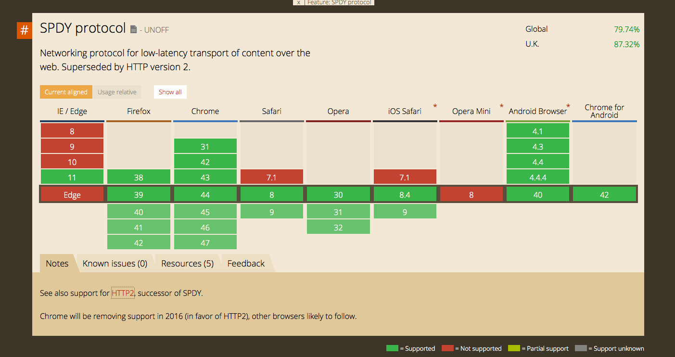Select the IE 9 version cell
Viewport: 675px width, 357px height.
(72, 146)
